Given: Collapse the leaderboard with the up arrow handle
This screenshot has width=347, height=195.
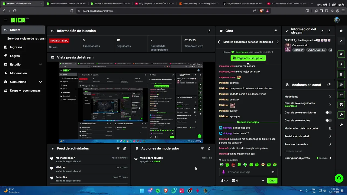Looking at the screenshot, I should [x=248, y=64].
